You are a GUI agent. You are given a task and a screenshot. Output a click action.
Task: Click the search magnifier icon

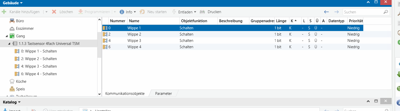(386, 12)
